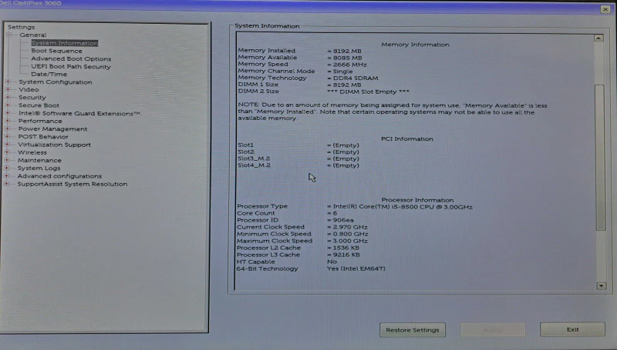Image resolution: width=617 pixels, height=350 pixels.
Task: Click the DIMM Slot Empty text
Action: coord(369,92)
